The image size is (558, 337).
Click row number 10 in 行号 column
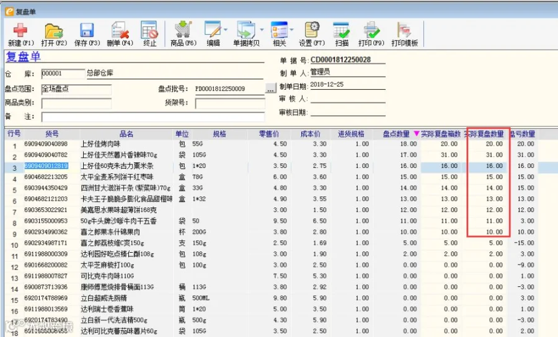point(14,245)
